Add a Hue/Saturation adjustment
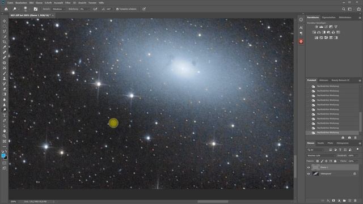The image size is (363, 204). pyautogui.click(x=314, y=32)
